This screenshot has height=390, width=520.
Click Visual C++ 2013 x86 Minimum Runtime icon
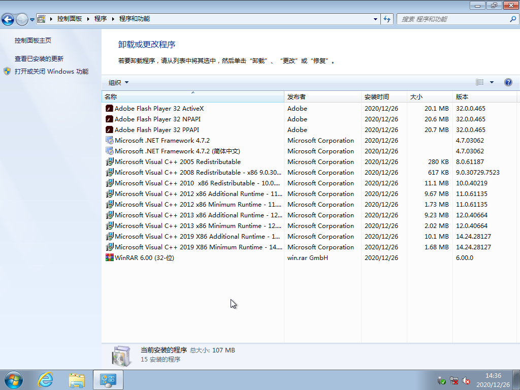click(110, 225)
